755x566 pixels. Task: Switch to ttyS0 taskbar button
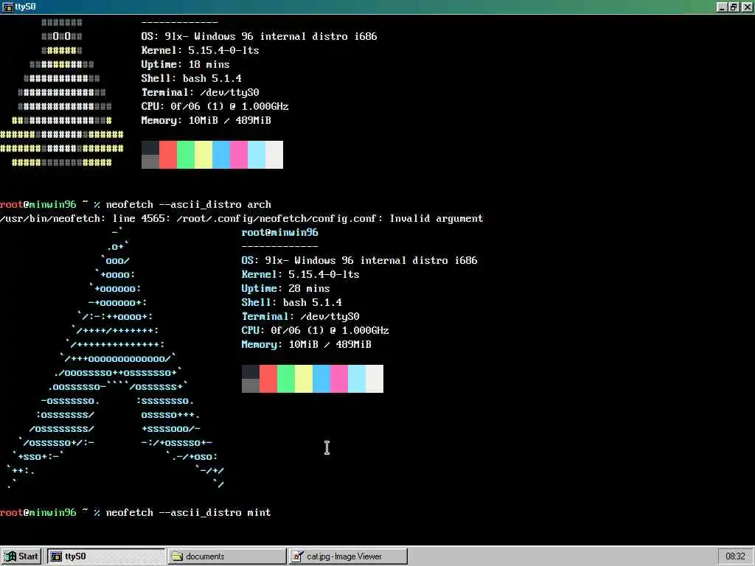coord(105,556)
